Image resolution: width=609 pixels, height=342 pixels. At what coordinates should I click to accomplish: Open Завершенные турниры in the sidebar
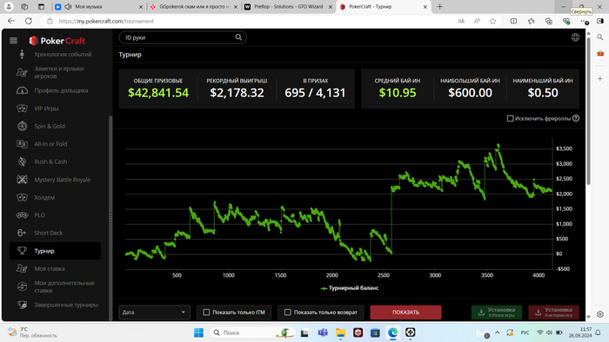click(x=66, y=305)
